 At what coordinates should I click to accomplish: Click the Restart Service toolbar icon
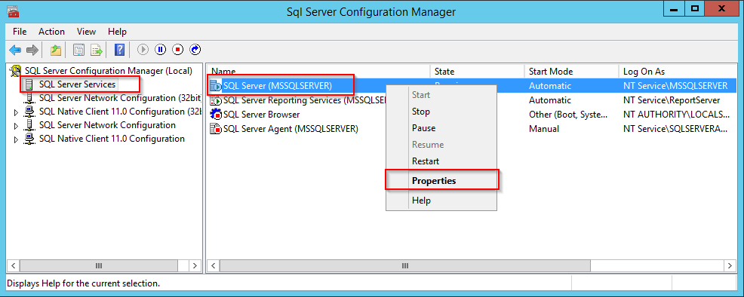(x=195, y=49)
